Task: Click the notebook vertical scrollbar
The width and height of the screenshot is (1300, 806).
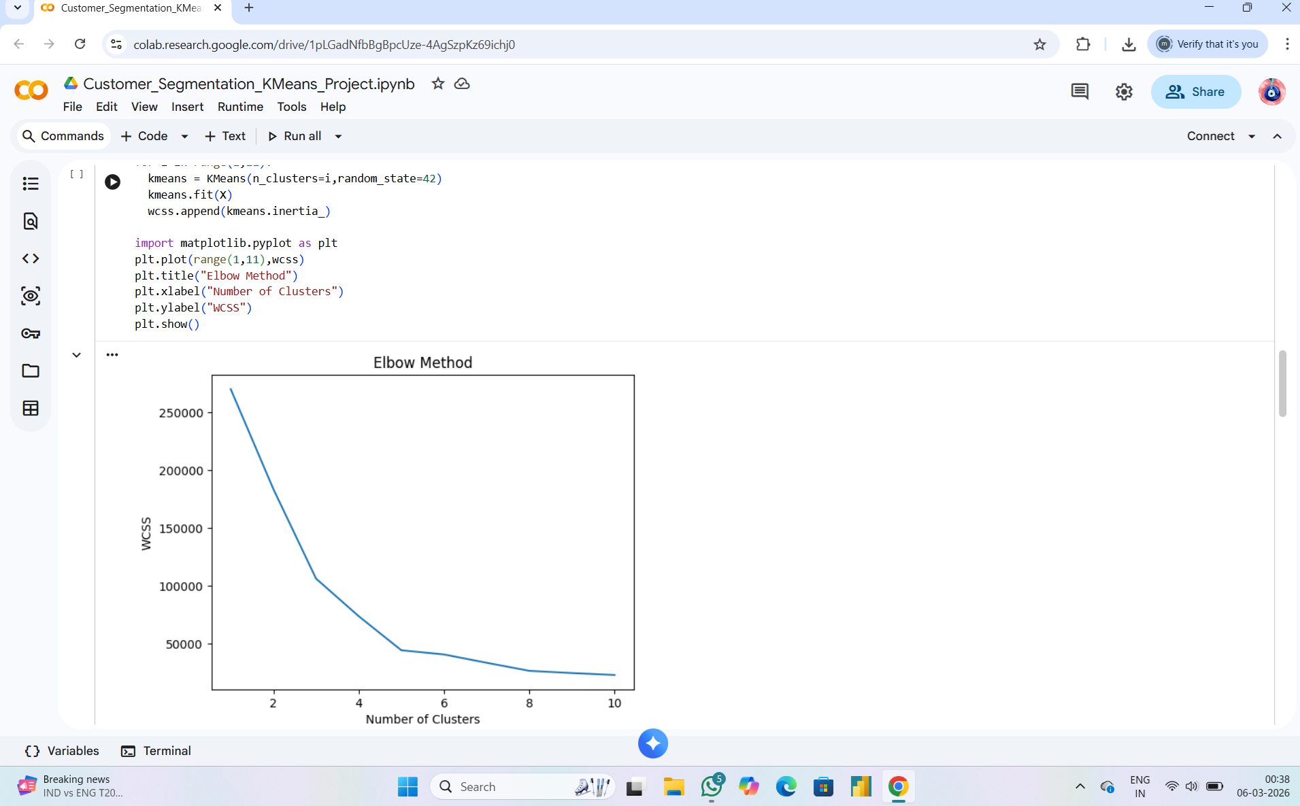Action: tap(1282, 383)
